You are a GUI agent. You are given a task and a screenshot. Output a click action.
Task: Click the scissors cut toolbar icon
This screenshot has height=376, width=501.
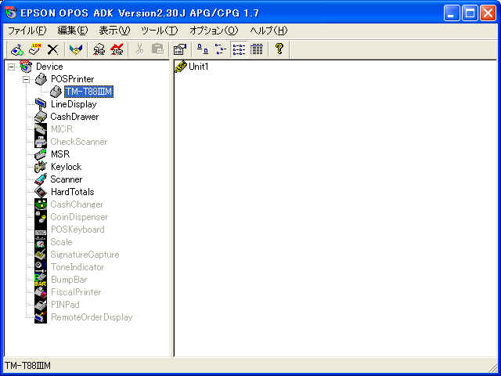click(x=139, y=49)
